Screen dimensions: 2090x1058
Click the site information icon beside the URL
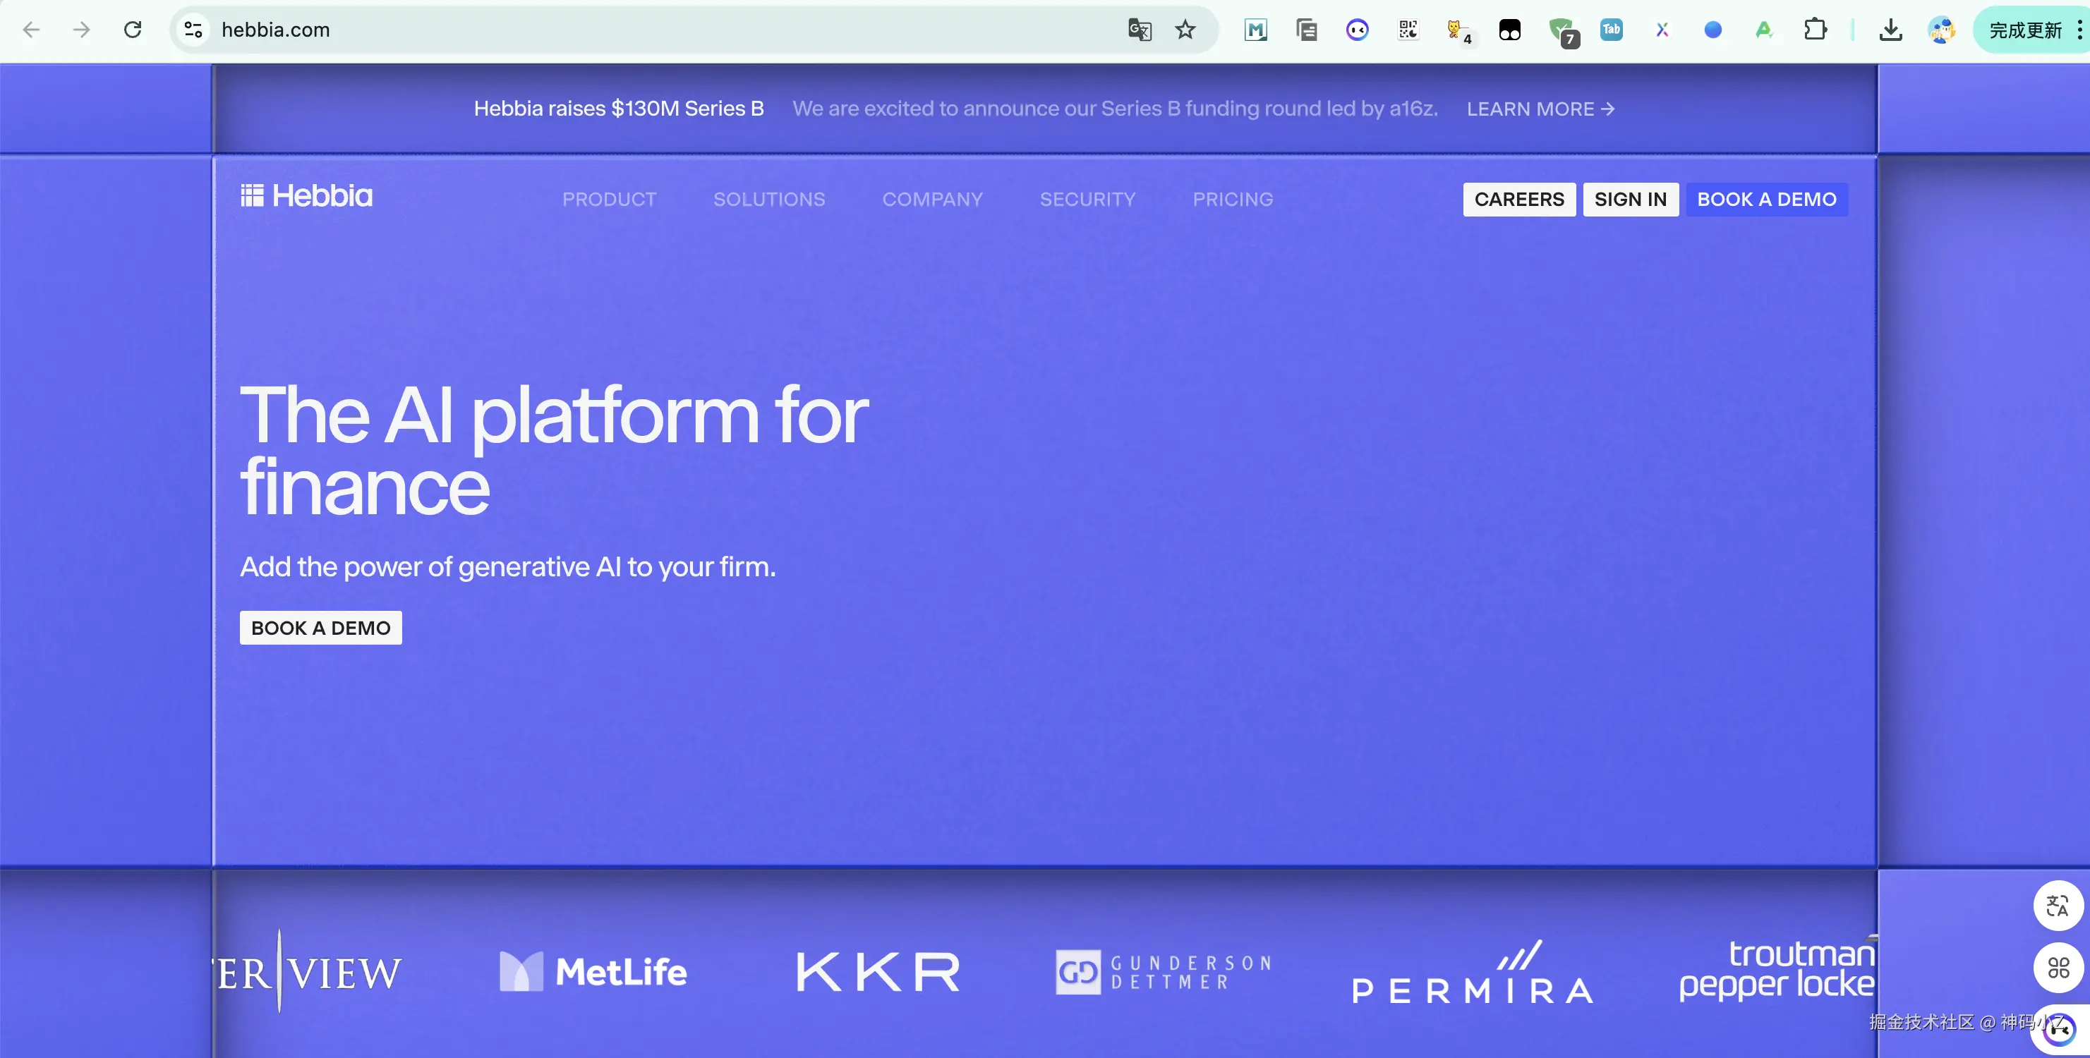pos(193,30)
